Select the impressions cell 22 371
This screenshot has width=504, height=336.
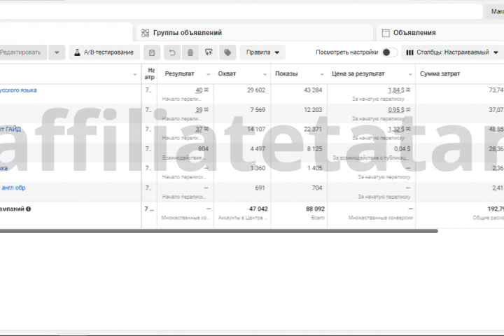(x=313, y=129)
